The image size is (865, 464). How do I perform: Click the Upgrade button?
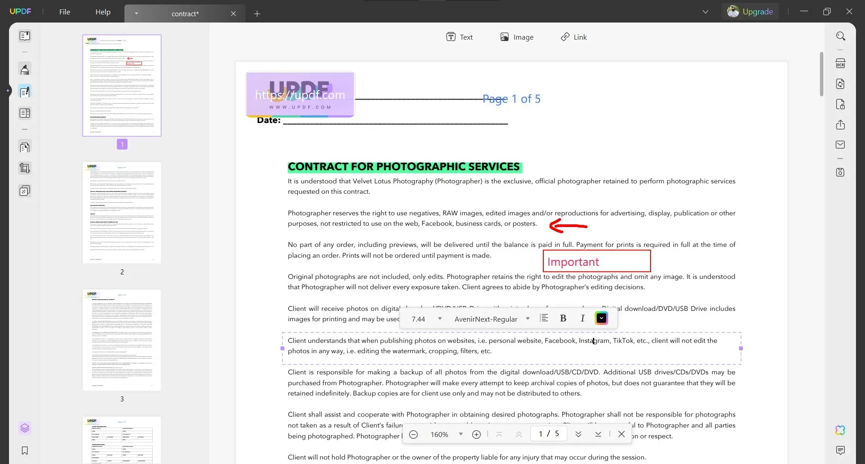pos(750,12)
